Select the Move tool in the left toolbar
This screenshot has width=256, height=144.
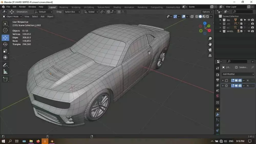click(5, 38)
